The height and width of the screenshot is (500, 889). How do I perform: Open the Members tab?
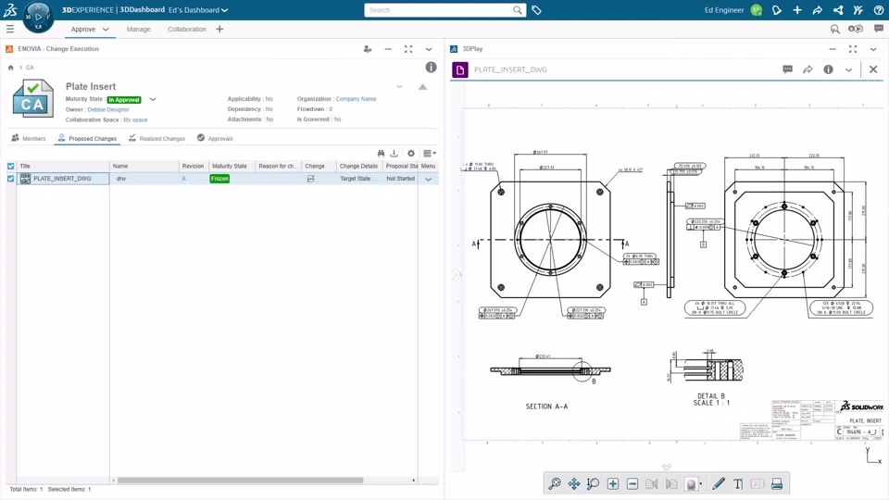29,138
